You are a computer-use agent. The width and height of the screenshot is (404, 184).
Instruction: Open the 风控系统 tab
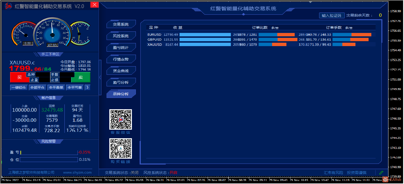[x=121, y=36]
